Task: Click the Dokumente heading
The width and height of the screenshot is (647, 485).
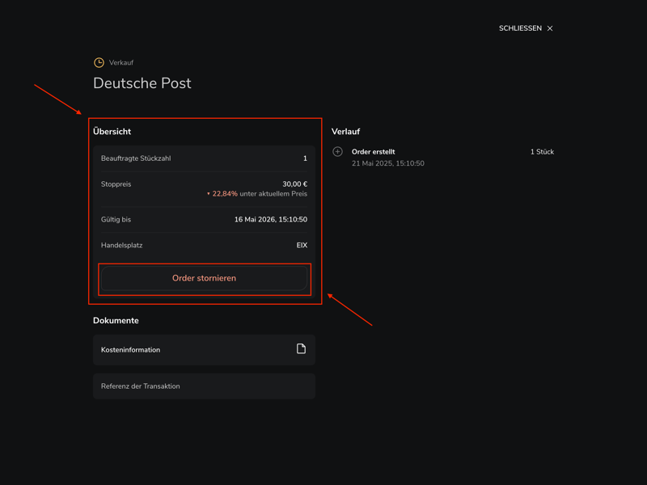Action: [116, 320]
